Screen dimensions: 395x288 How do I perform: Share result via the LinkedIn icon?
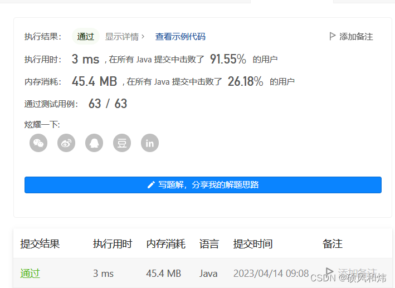[150, 143]
